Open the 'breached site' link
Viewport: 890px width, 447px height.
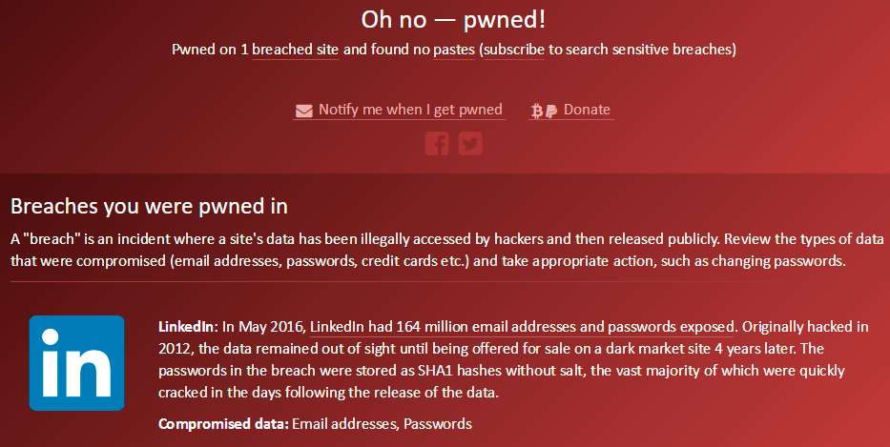point(295,50)
